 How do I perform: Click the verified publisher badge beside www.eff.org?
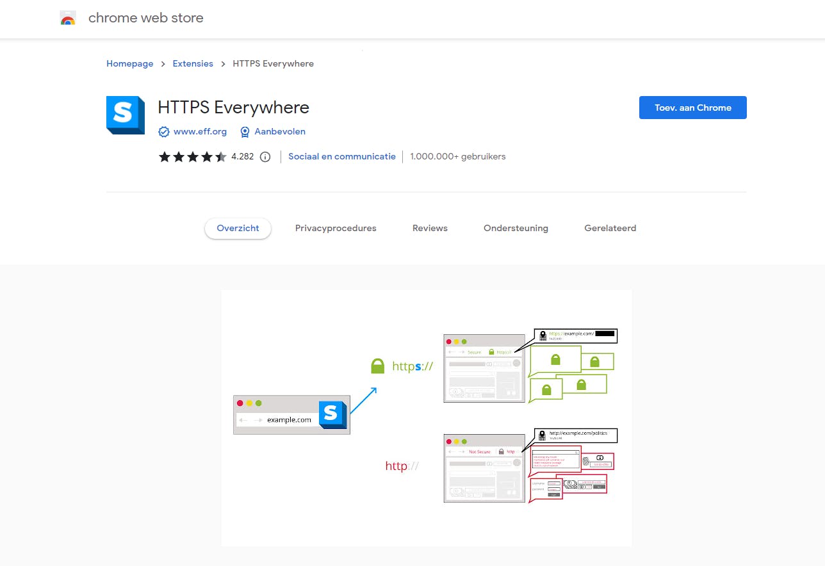point(164,132)
